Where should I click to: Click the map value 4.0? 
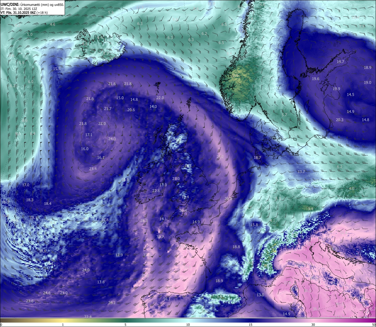351,189
